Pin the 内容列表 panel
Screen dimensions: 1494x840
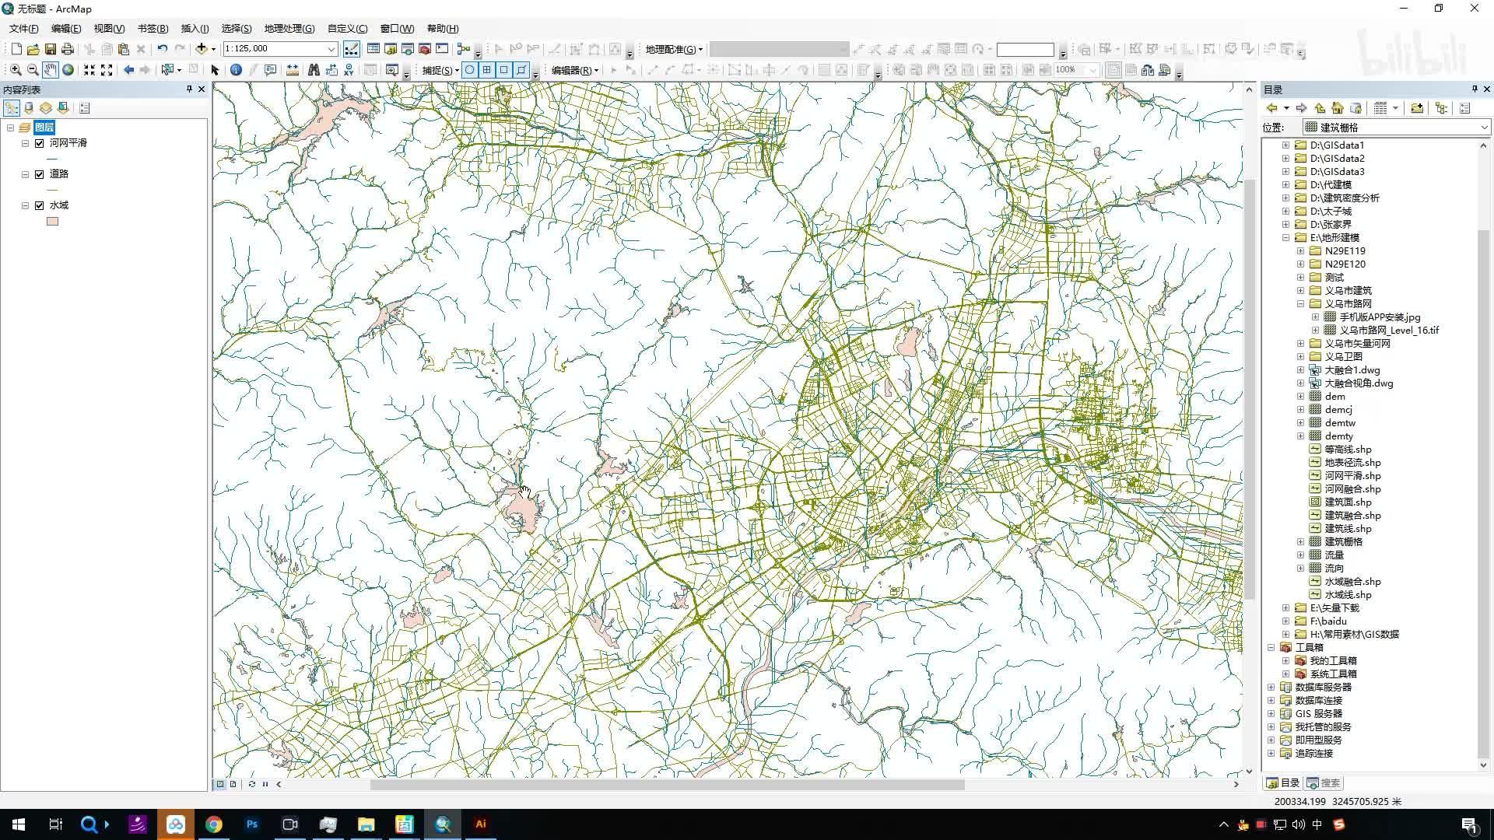pyautogui.click(x=189, y=89)
